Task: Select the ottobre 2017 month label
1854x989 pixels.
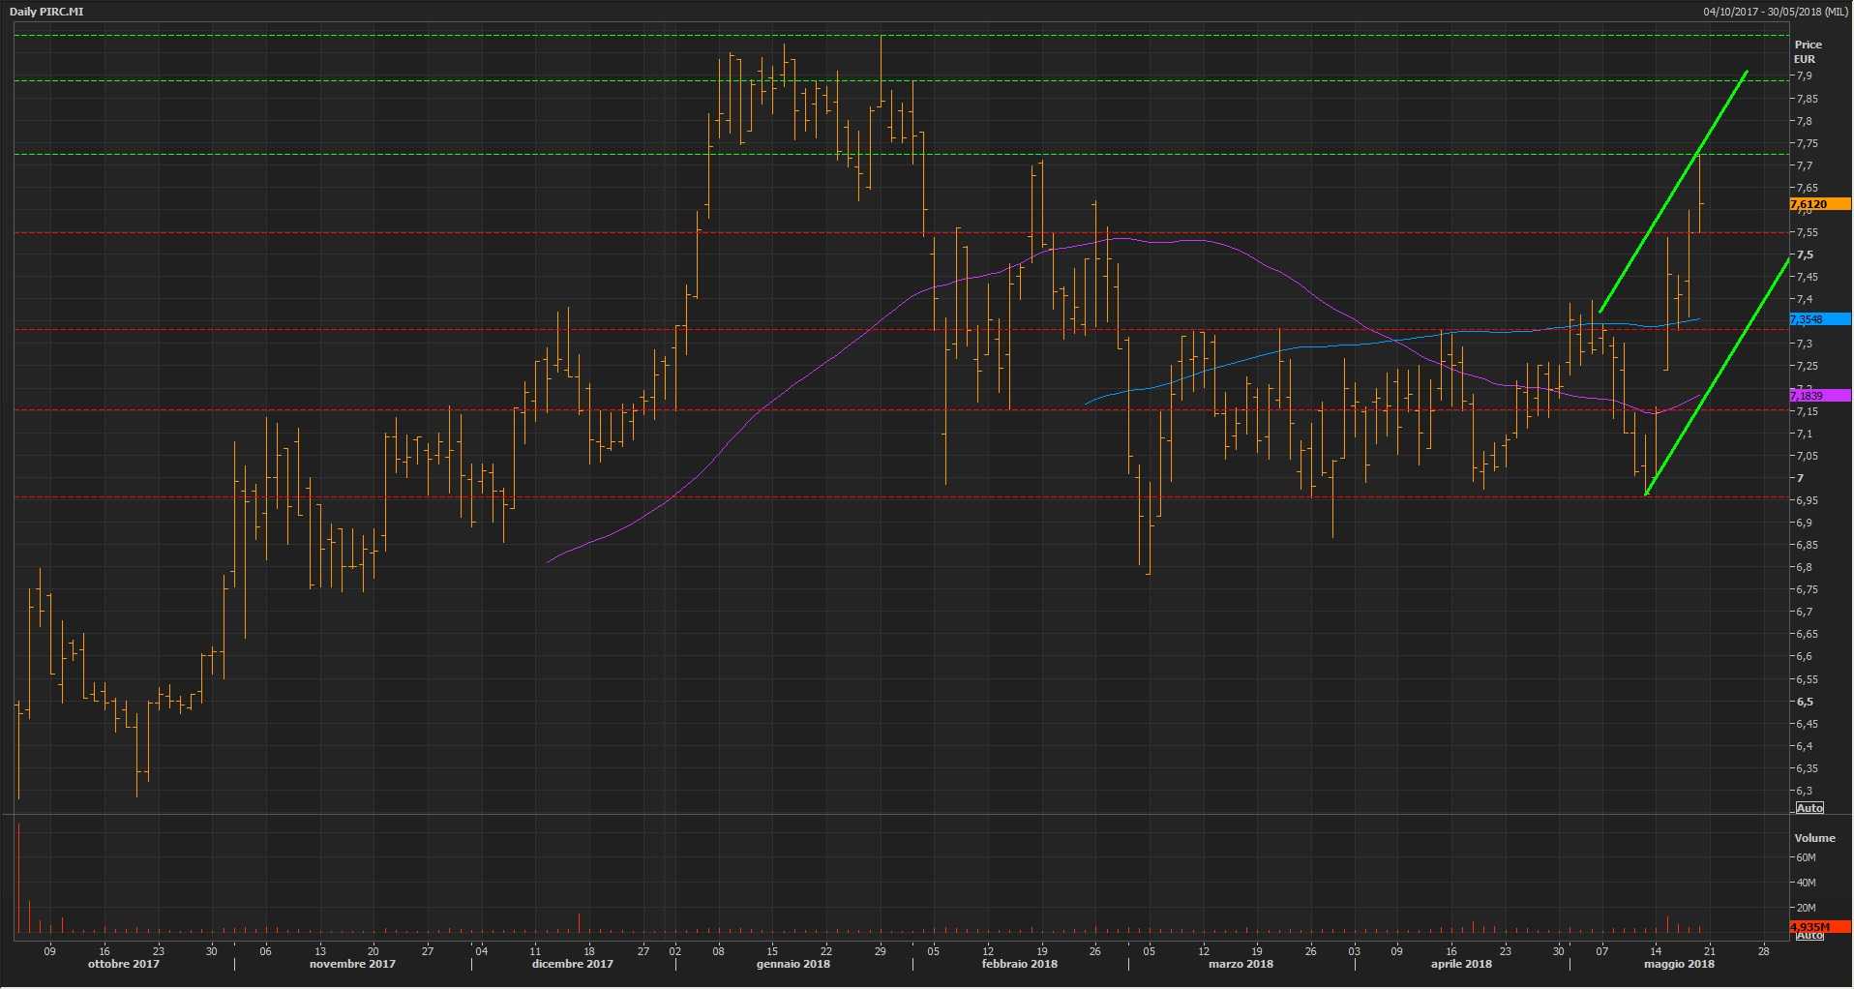Action: pos(124,964)
